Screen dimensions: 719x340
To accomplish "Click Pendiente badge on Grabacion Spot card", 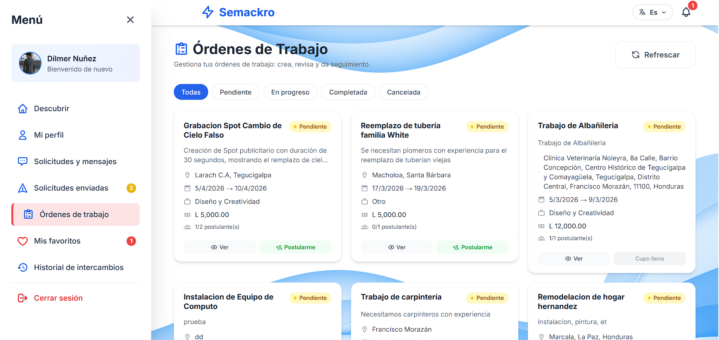I will pos(310,126).
